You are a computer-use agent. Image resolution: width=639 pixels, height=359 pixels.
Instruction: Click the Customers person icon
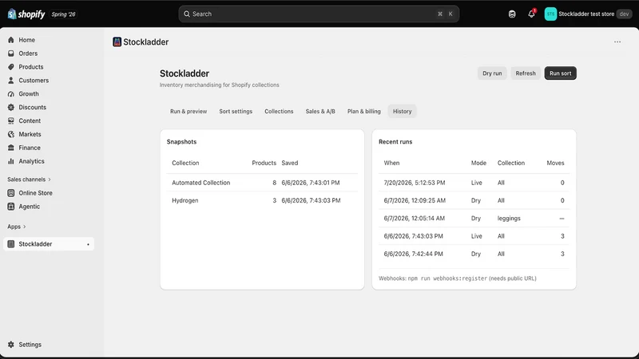(x=11, y=81)
